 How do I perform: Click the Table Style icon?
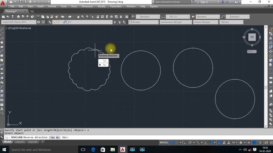point(193,17)
